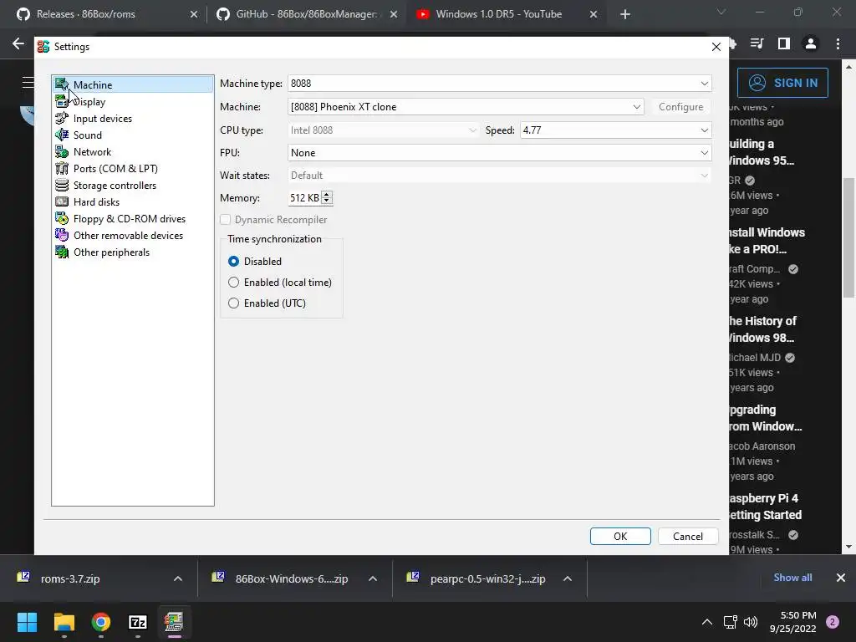Open the Machine dropdown showing Phoenix XT clone
This screenshot has height=642, width=856.
tap(466, 106)
